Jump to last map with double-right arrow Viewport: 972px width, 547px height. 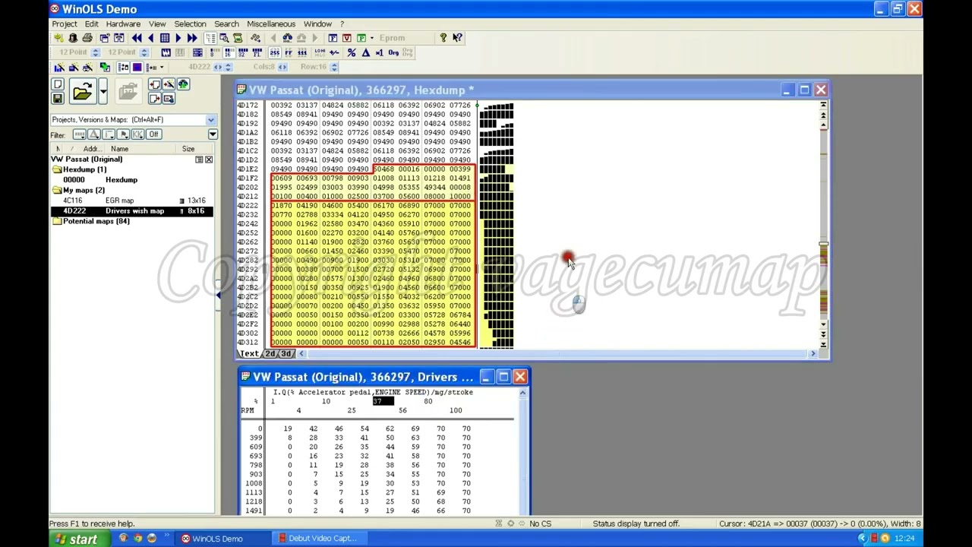click(x=192, y=38)
